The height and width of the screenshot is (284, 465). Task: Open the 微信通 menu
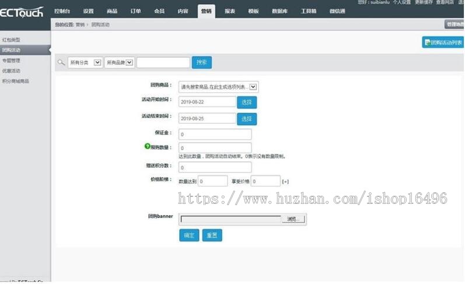[x=337, y=11]
